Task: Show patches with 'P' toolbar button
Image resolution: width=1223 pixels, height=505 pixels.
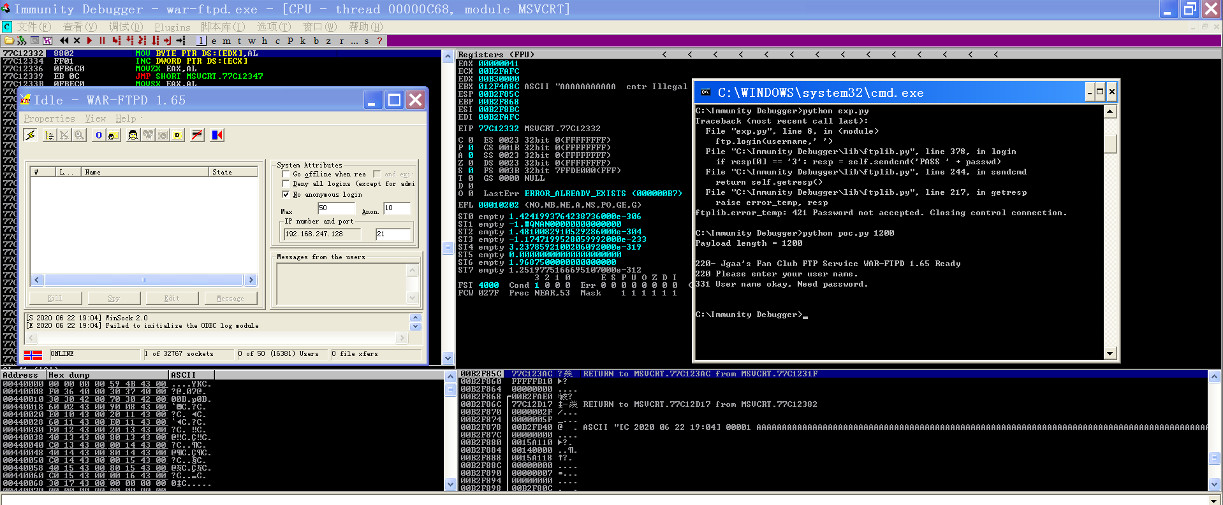Action: pyautogui.click(x=290, y=41)
